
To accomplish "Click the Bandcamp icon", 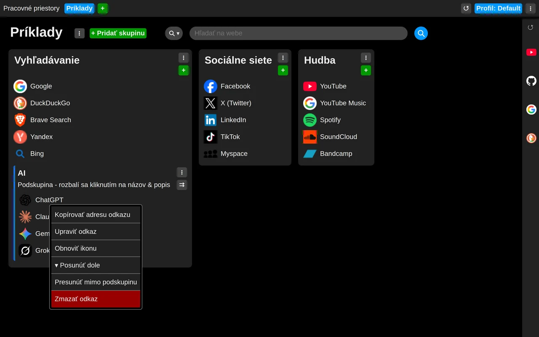I will coord(310,154).
